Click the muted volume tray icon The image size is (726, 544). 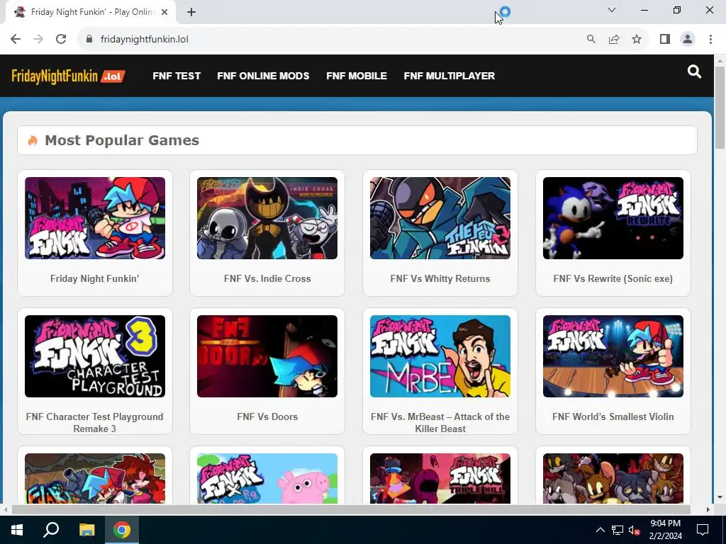pos(635,530)
